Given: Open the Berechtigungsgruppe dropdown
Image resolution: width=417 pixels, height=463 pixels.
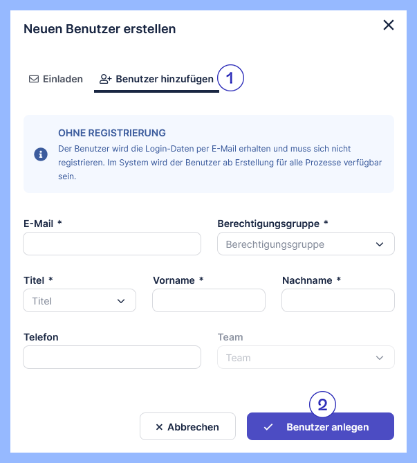Looking at the screenshot, I should coord(306,244).
